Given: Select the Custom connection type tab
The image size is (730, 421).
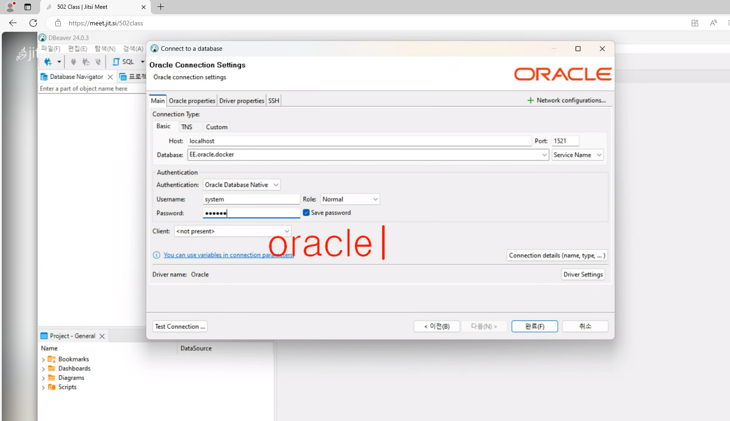Looking at the screenshot, I should point(217,127).
